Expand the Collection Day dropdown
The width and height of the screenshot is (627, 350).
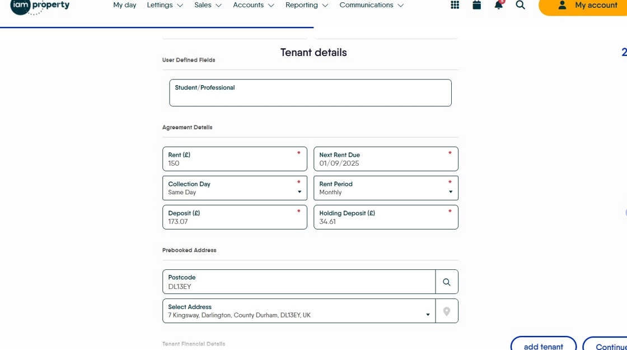click(235, 188)
